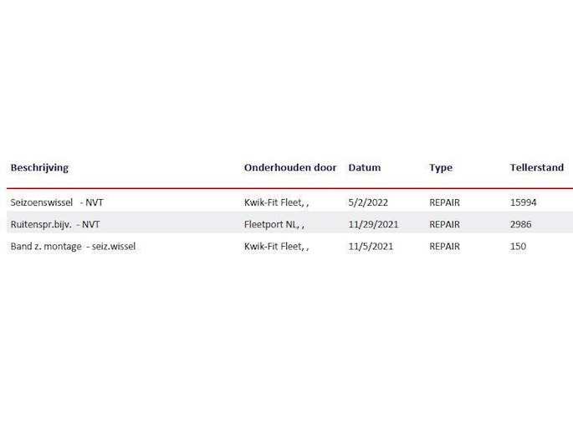
Task: Click the Fleetport NL maintainer cell
Action: coord(274,224)
